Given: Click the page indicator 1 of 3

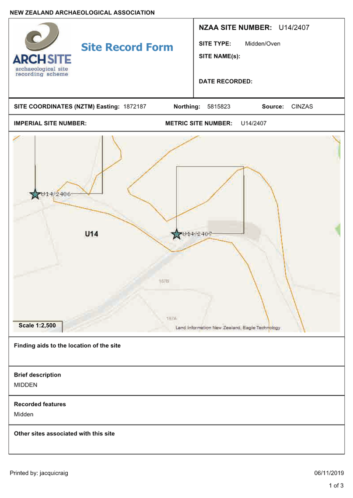Looking at the screenshot, I should 336,486.
